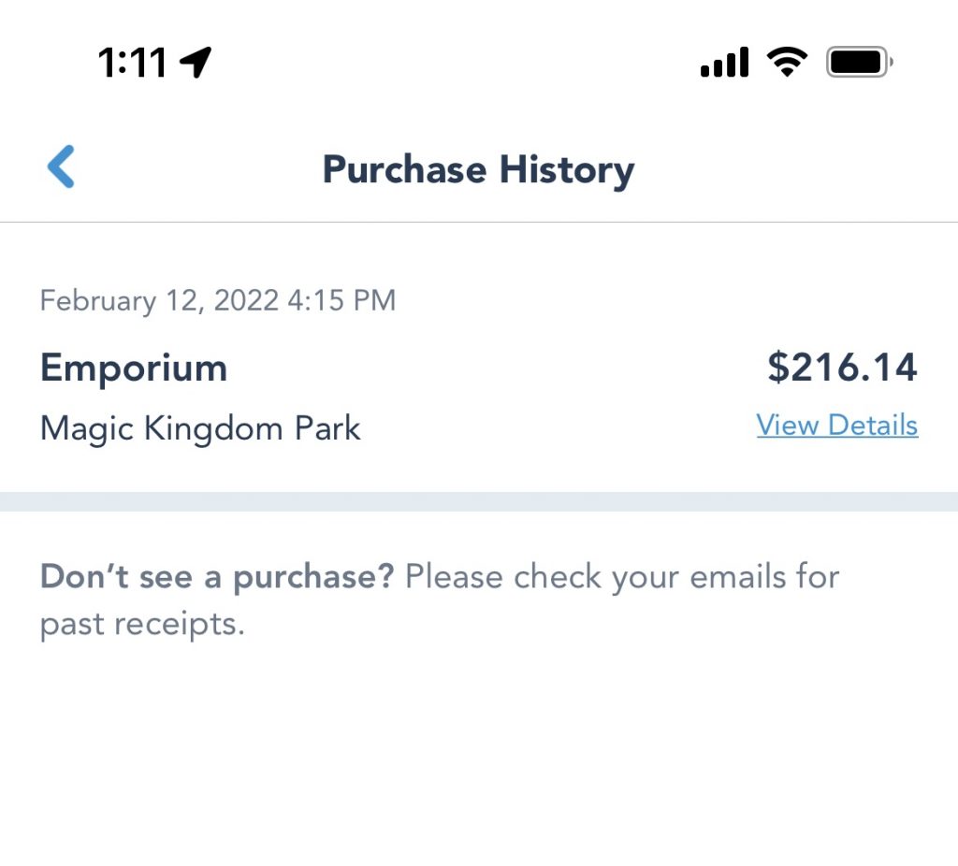
Task: Tap the February 12, 2022 purchase date
Action: pyautogui.click(x=159, y=301)
